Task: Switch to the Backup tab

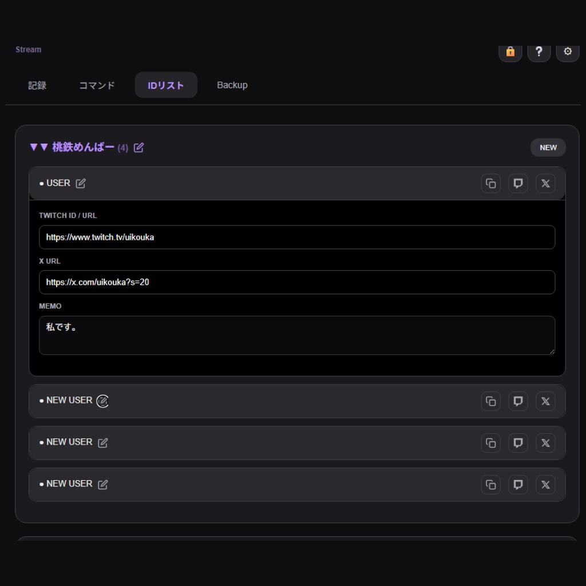Action: coord(232,85)
